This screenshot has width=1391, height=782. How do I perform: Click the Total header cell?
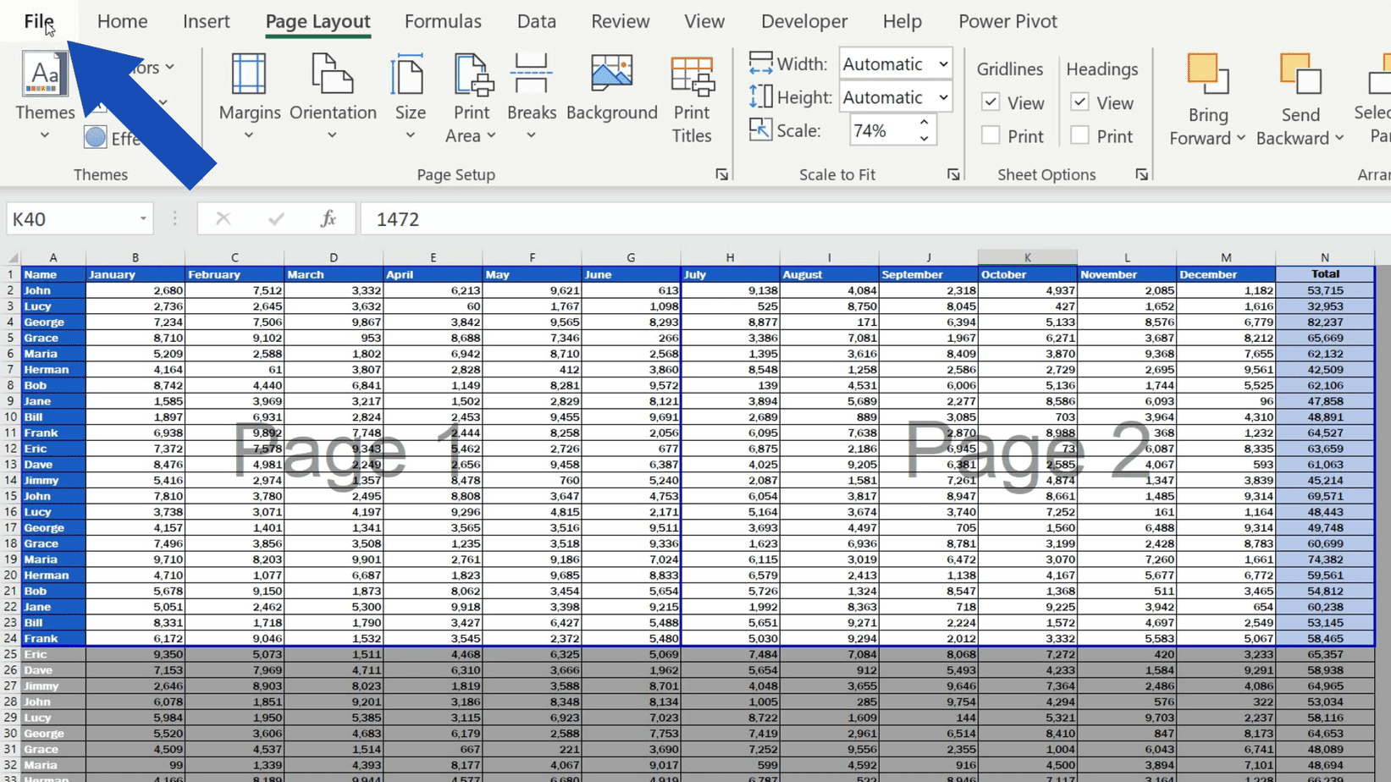(x=1325, y=274)
